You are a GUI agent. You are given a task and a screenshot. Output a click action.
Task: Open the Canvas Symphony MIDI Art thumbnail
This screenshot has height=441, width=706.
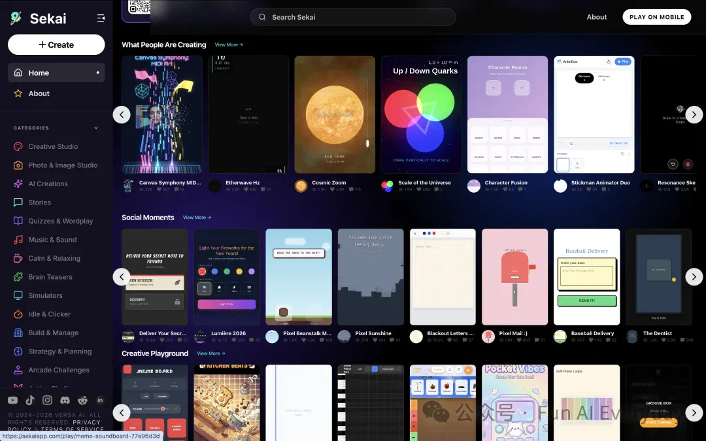[161, 115]
